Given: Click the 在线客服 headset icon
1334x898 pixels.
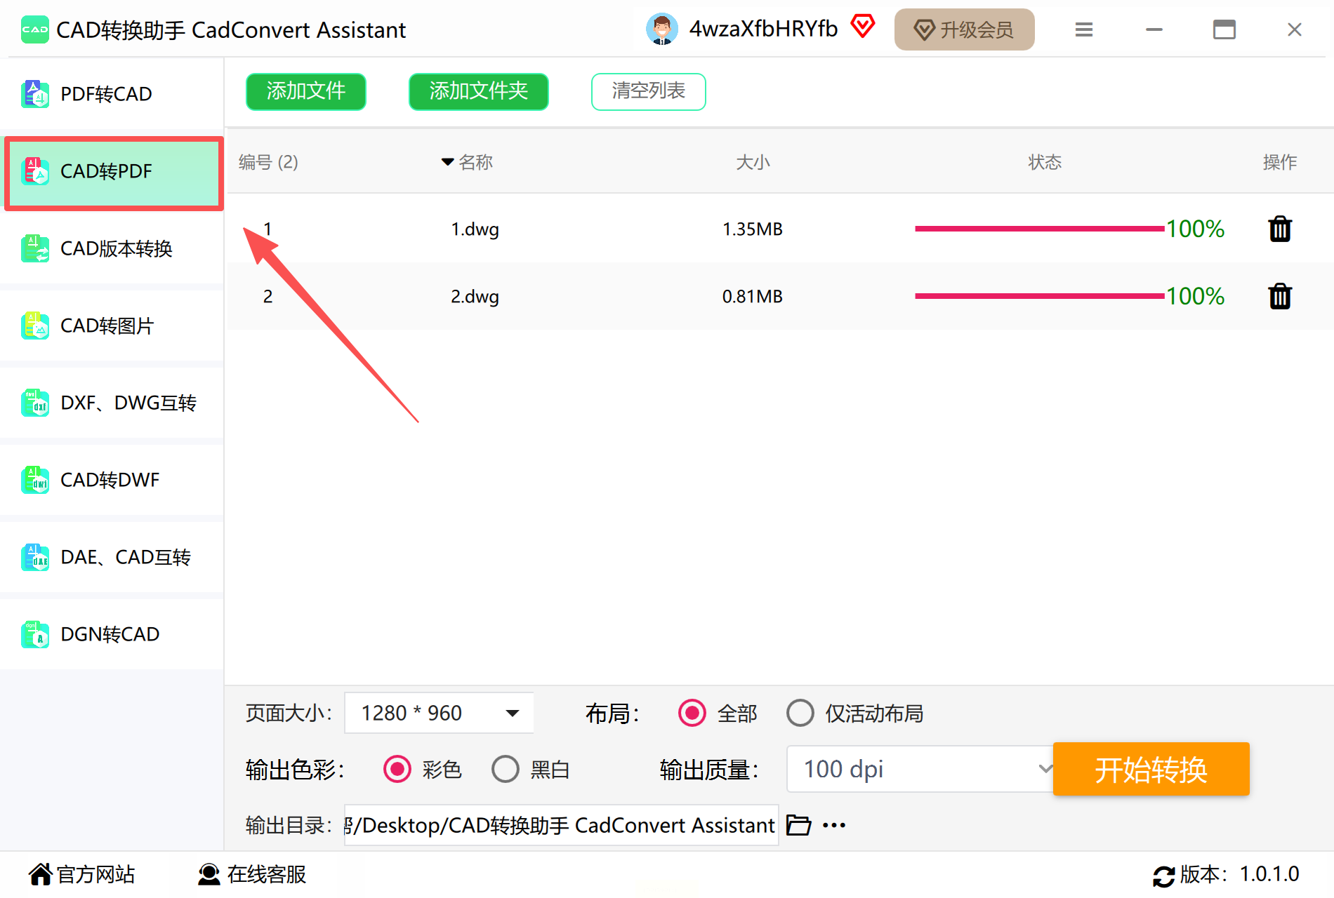Looking at the screenshot, I should click(x=209, y=874).
